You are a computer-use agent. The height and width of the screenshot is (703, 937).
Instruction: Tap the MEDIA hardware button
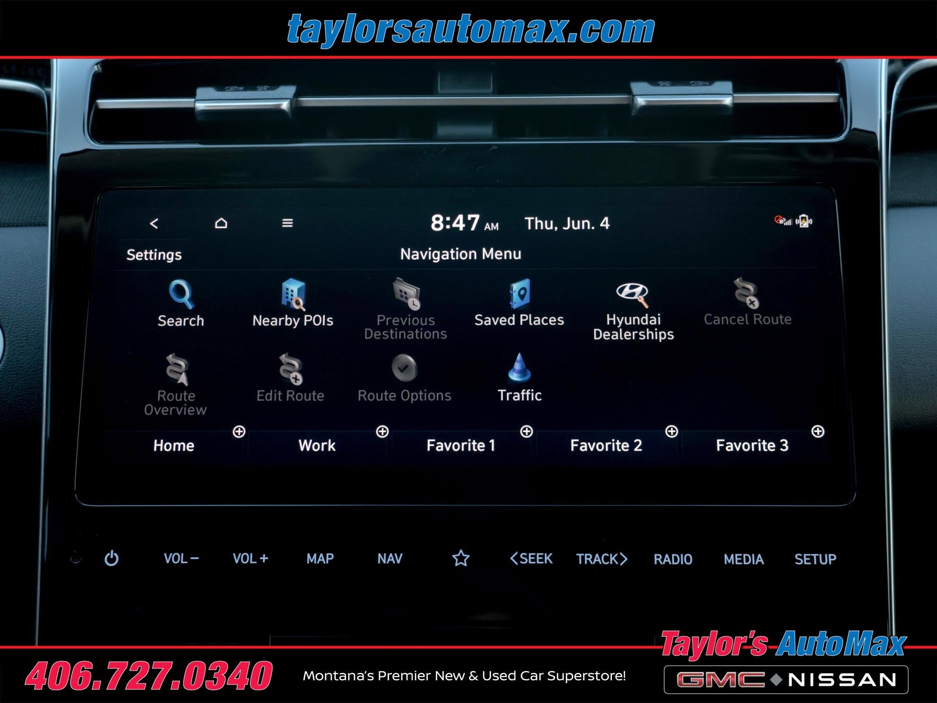743,559
